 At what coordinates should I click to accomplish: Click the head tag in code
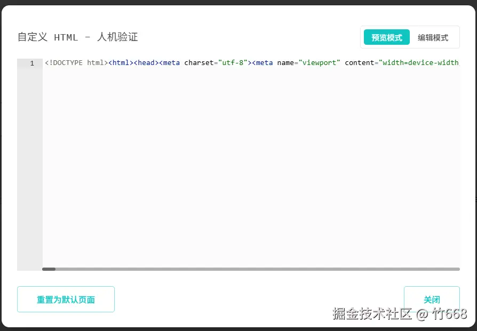tap(145, 62)
